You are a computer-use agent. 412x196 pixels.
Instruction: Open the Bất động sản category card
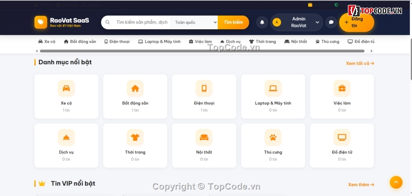(135, 96)
